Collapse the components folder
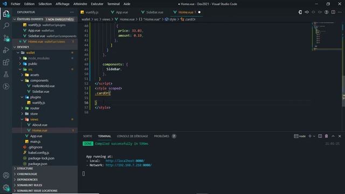Image resolution: width=345 pixels, height=194 pixels. click(x=22, y=80)
